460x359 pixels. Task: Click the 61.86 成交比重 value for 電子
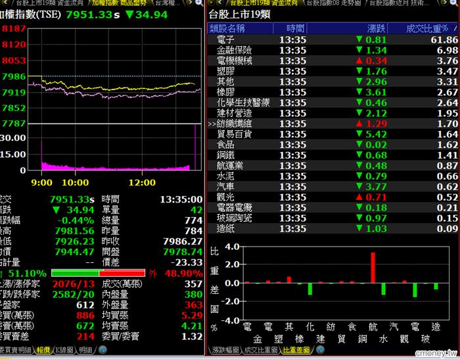pyautogui.click(x=444, y=40)
